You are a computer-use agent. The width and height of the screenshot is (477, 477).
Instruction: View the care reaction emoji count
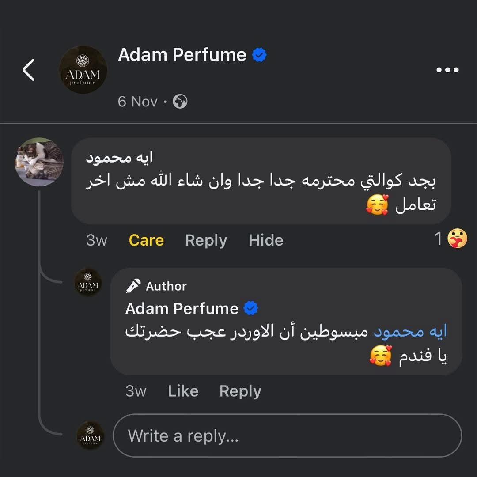451,239
